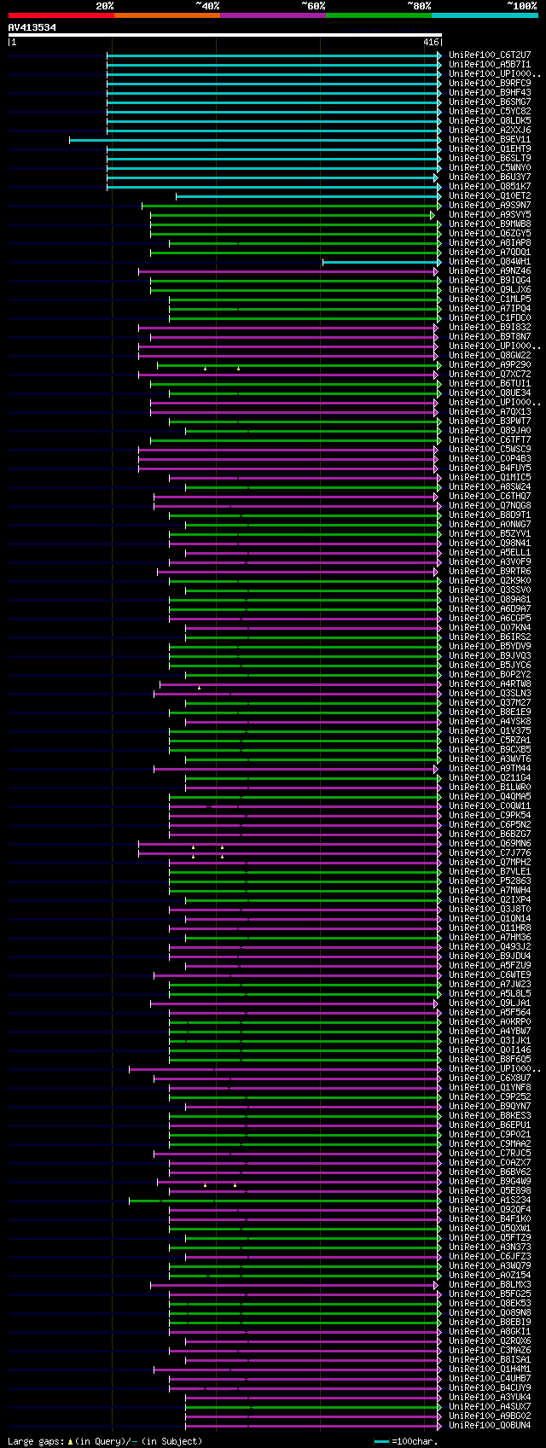This screenshot has width=546, height=1448.
Task: Select label UniRef100_Q851K7
Action: point(490,186)
